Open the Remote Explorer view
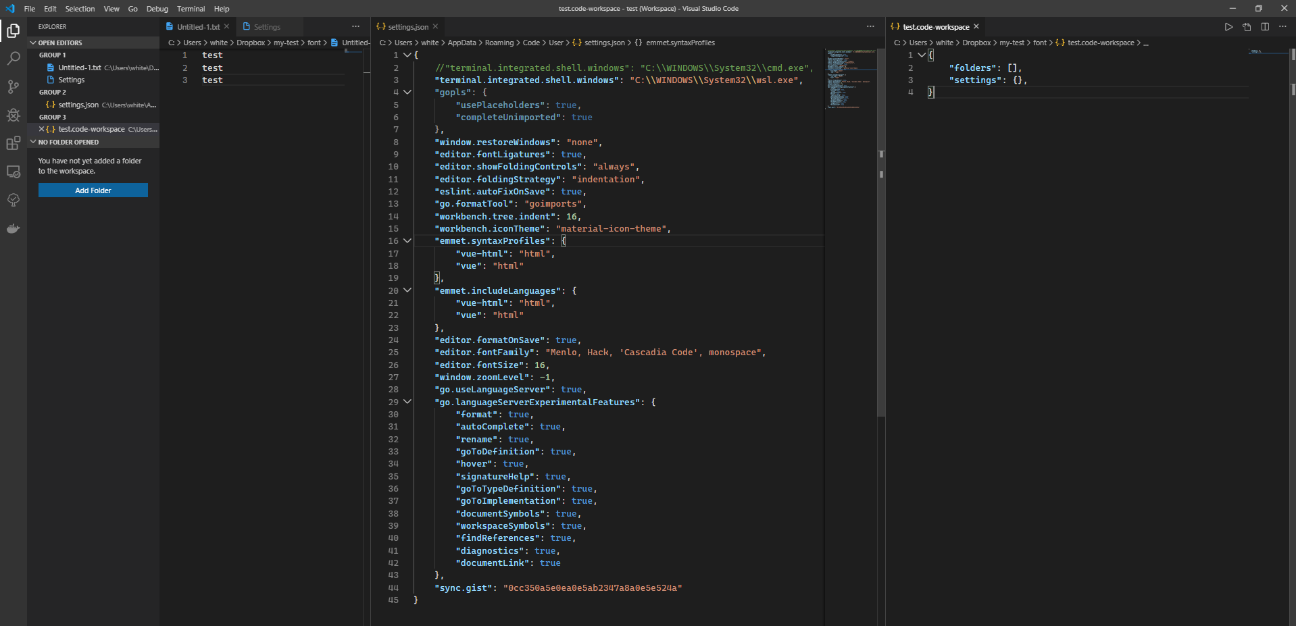1296x626 pixels. 14,172
